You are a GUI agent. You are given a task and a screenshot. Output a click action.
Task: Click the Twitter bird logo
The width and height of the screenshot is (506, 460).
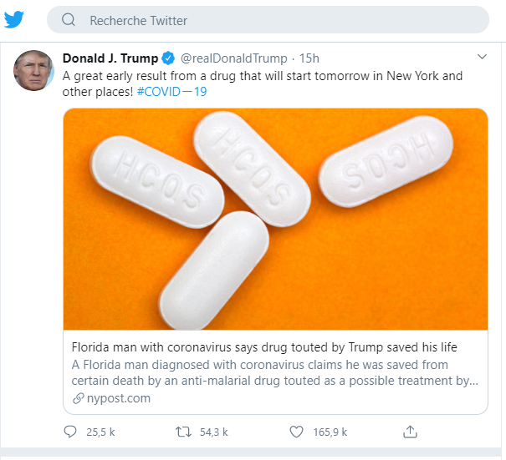[x=14, y=19]
